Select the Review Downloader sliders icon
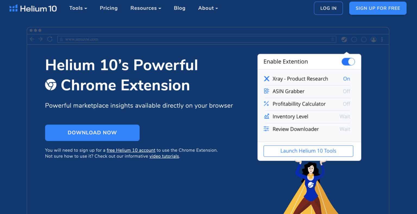This screenshot has height=214, width=417. tap(267, 129)
